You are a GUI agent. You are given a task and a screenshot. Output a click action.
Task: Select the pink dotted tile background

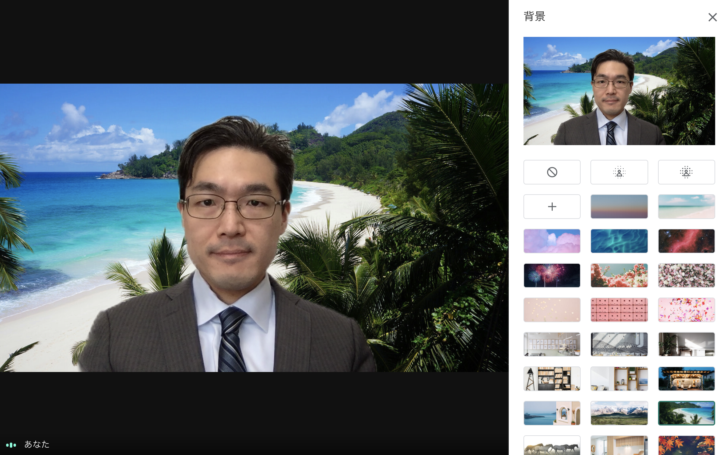pos(619,310)
